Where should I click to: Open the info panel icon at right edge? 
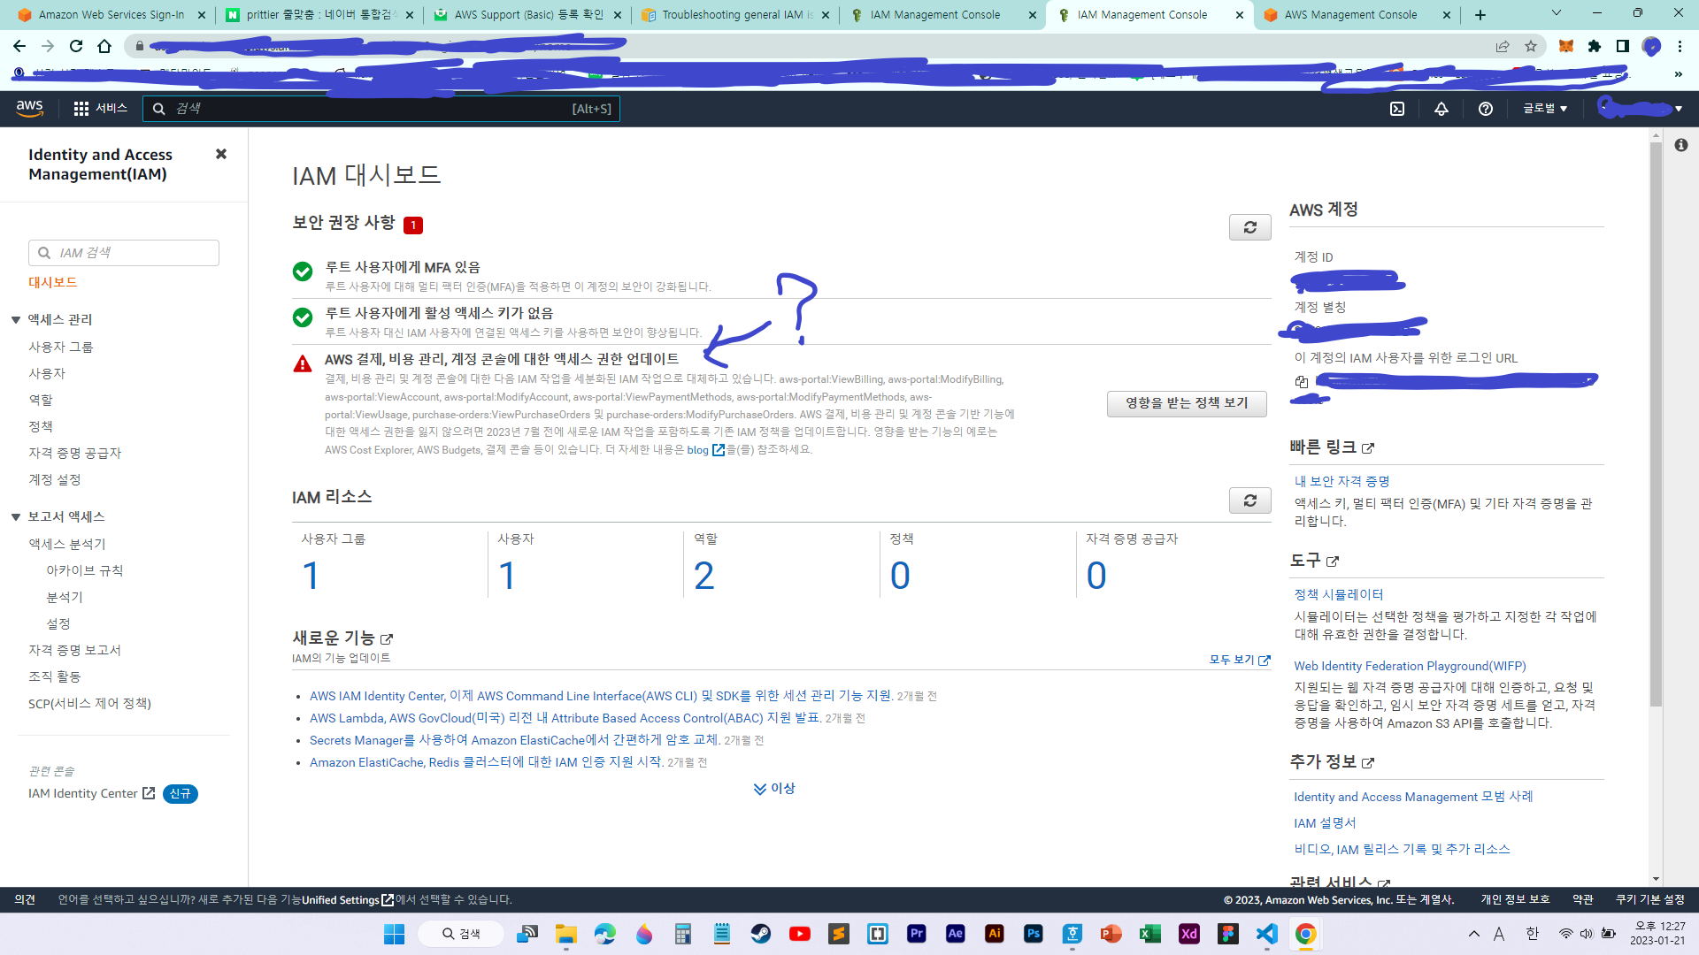(1680, 145)
